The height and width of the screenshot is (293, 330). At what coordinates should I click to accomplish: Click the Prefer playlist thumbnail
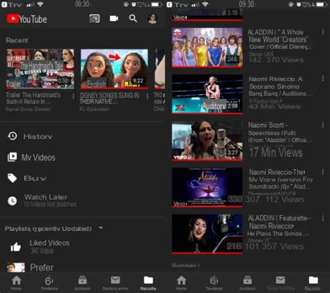tap(15, 267)
